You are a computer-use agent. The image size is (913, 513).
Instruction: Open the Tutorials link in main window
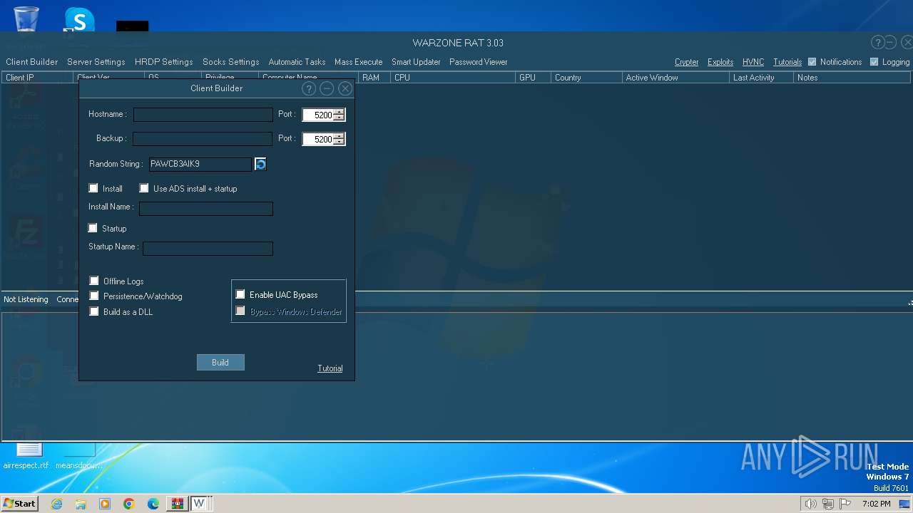[x=787, y=62]
